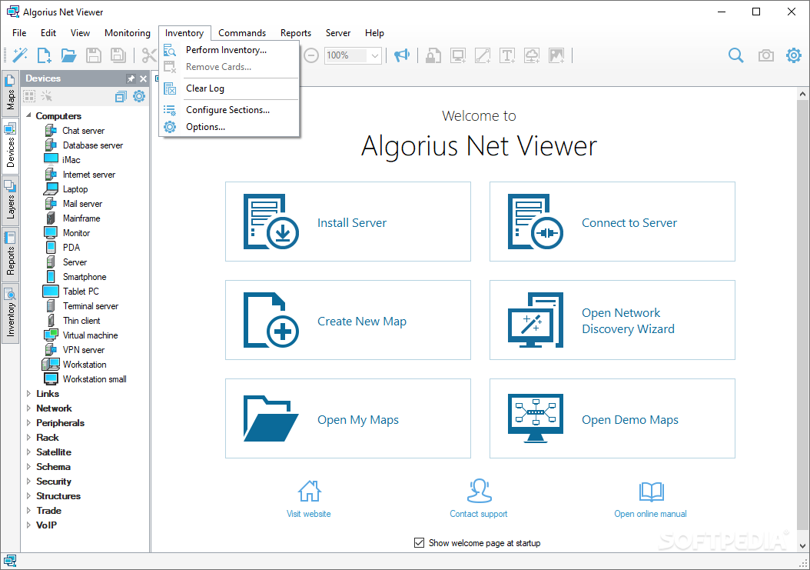
Task: Click the status bar network icon
Action: pyautogui.click(x=10, y=561)
